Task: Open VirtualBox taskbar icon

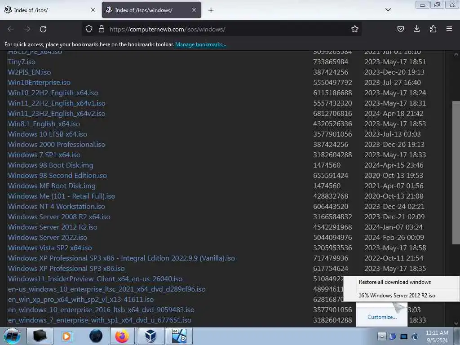Action: [x=151, y=336]
